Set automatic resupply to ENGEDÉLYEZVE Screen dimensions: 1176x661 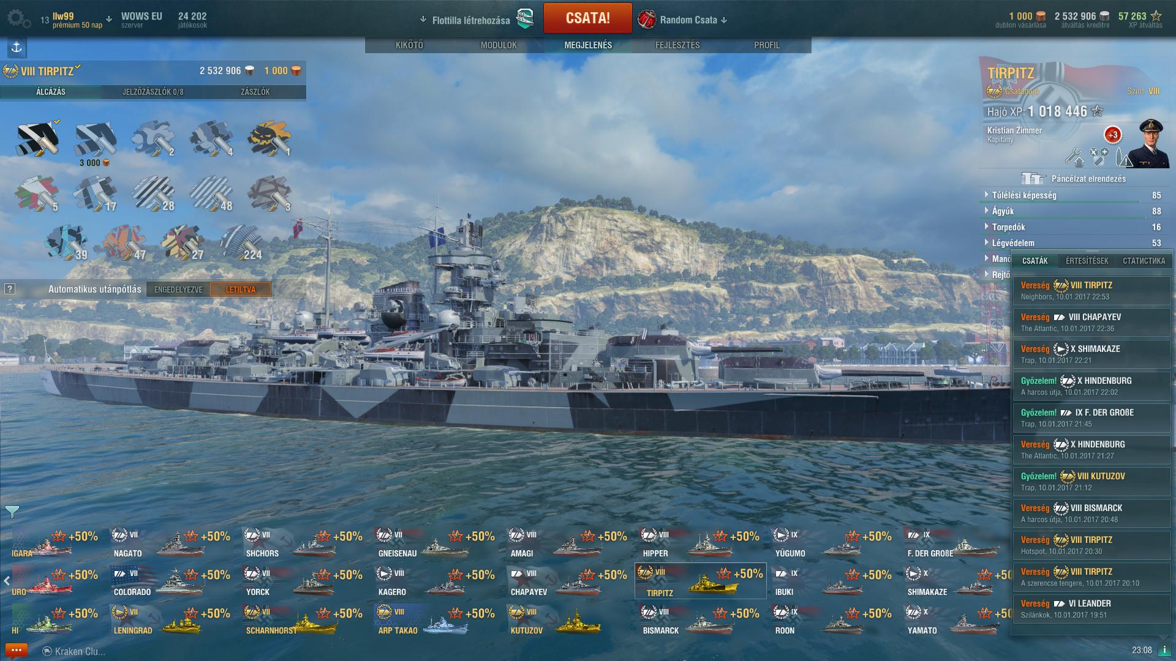178,289
